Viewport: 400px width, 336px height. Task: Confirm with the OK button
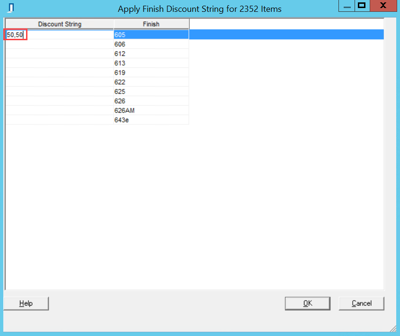[x=308, y=303]
